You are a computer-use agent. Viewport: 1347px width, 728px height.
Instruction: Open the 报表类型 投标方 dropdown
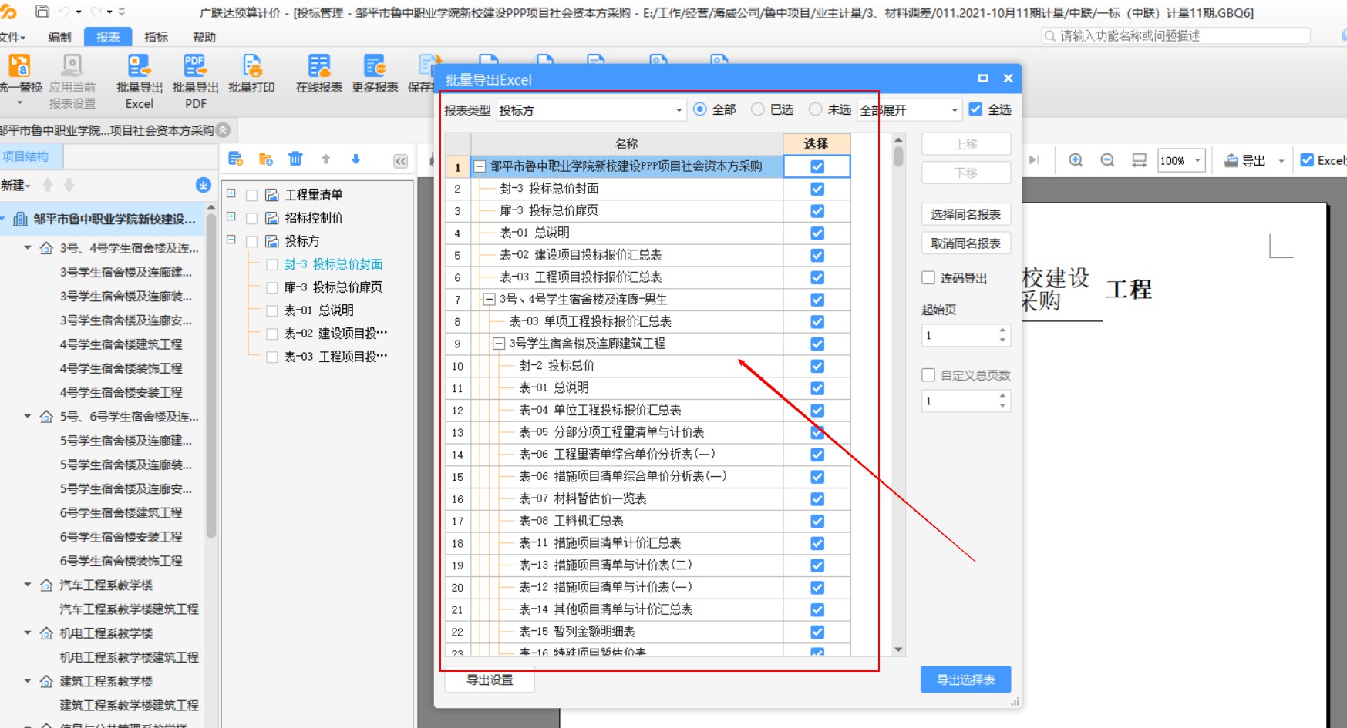point(591,110)
